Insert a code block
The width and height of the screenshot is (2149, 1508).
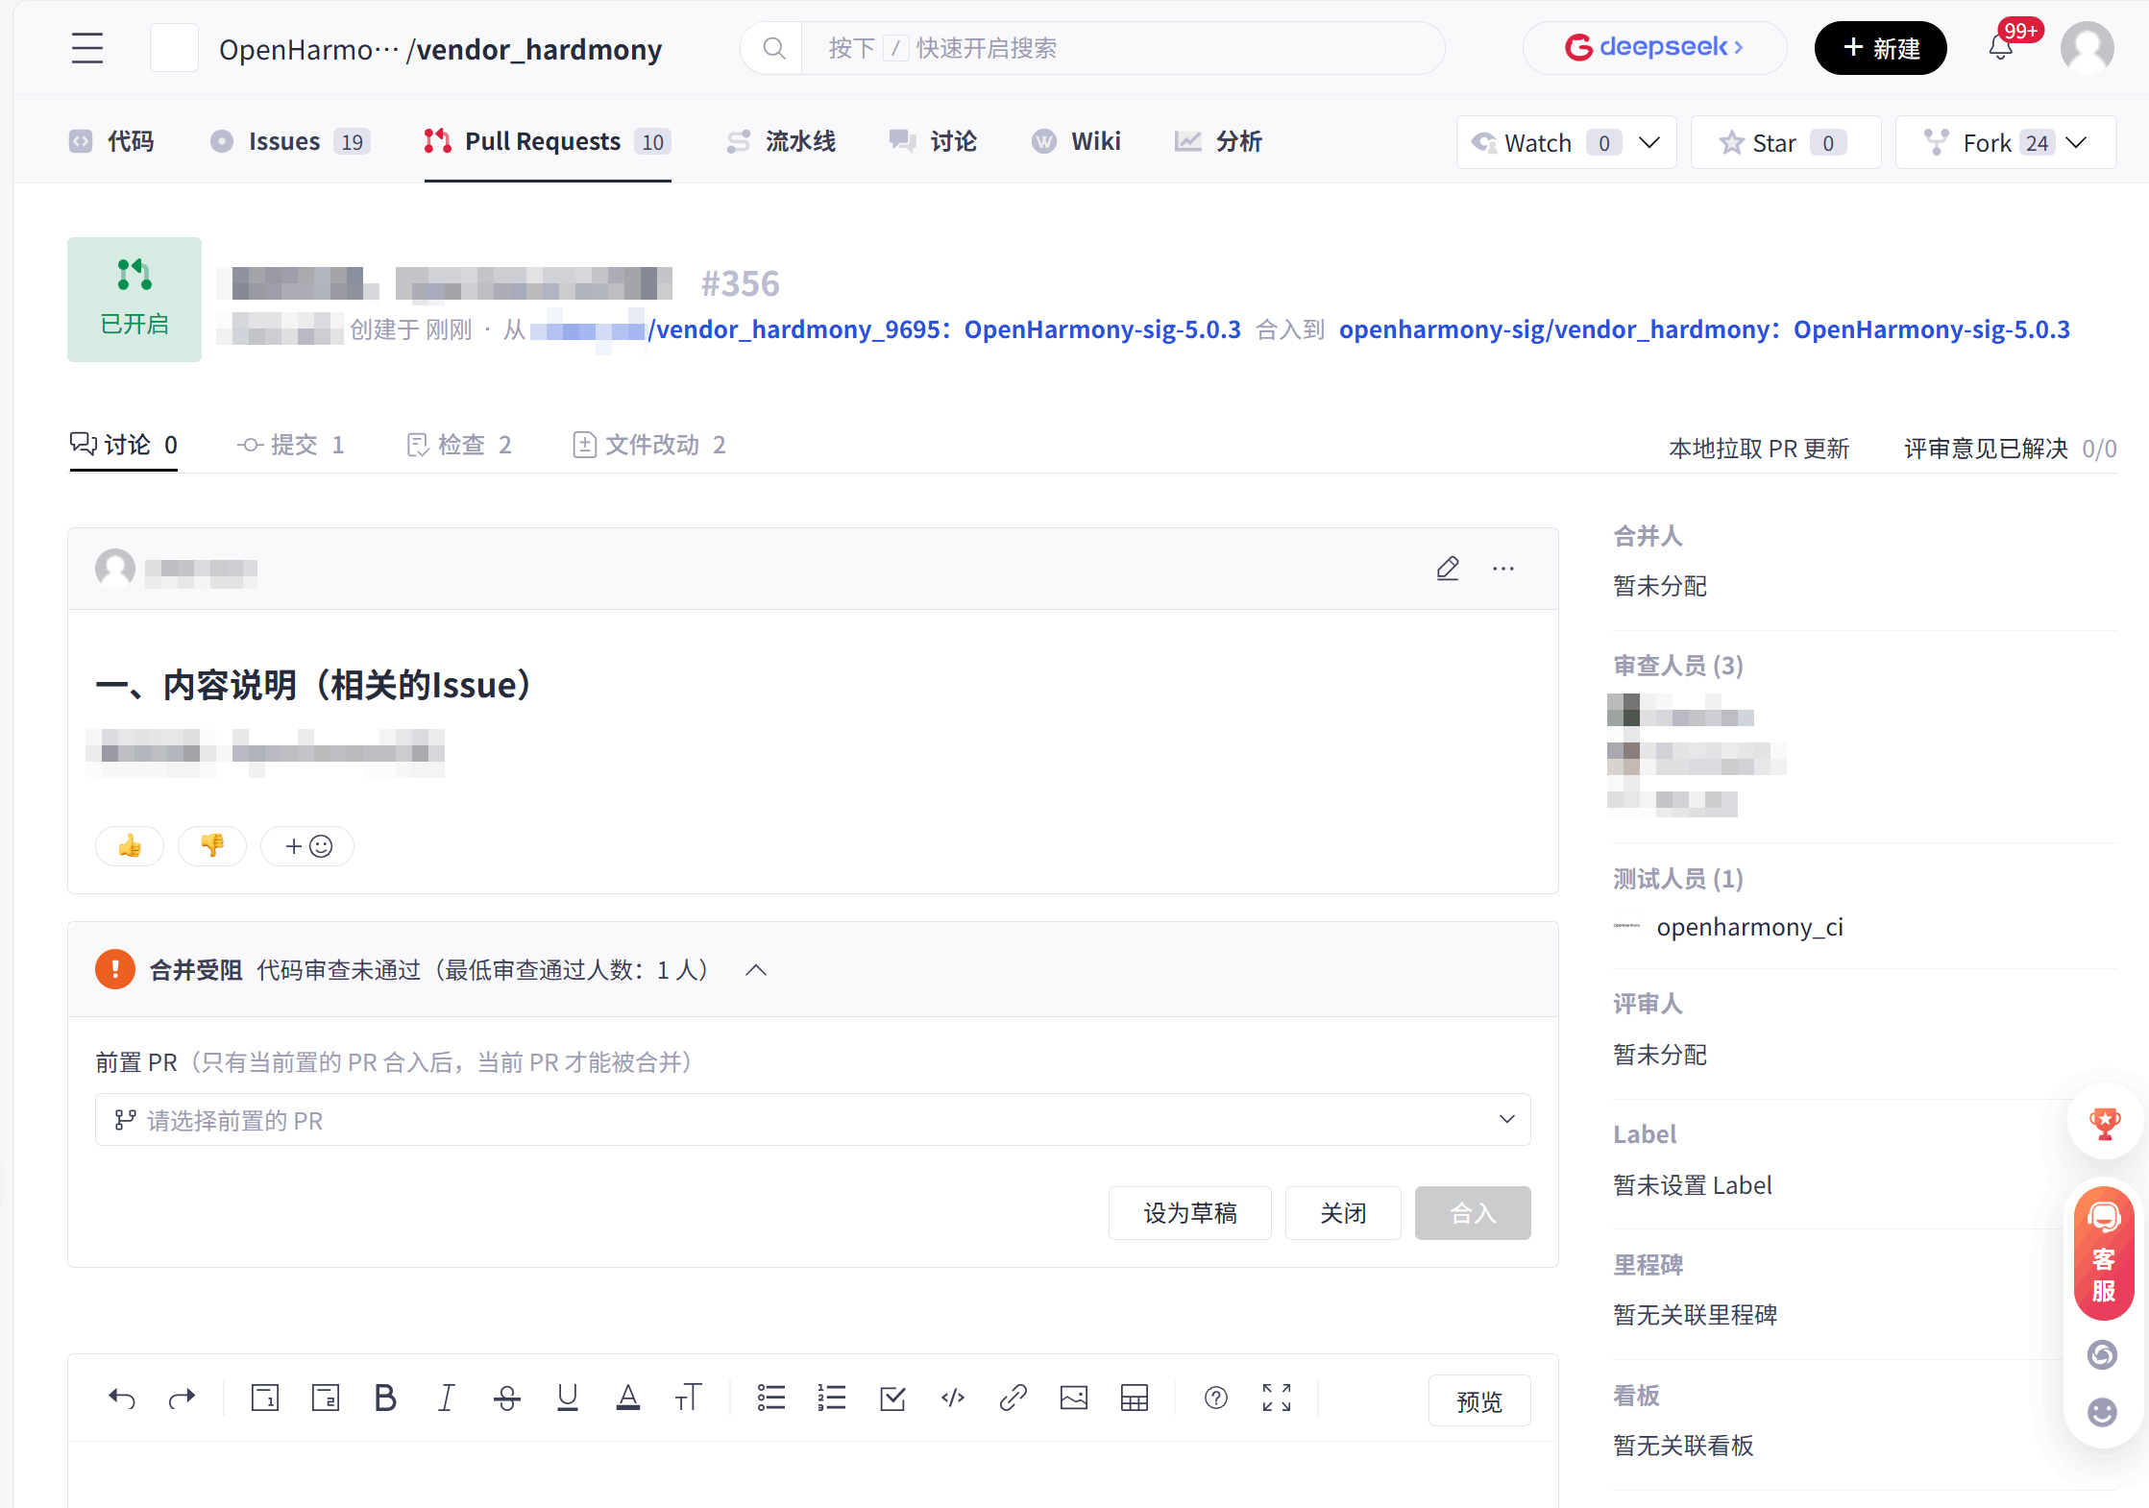[x=953, y=1399]
